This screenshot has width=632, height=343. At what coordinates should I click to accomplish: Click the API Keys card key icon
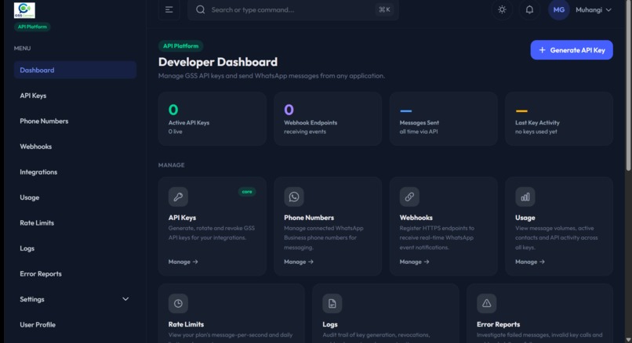tap(178, 197)
